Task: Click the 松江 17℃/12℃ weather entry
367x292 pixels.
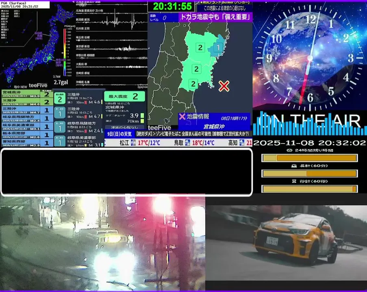Action: 140,142
